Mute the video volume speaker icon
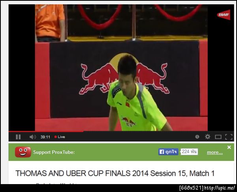The image size is (237, 192). tap(33, 137)
